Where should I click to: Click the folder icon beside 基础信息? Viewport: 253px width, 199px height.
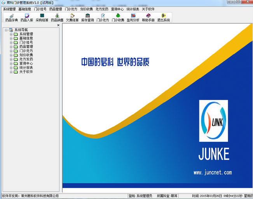16,38
